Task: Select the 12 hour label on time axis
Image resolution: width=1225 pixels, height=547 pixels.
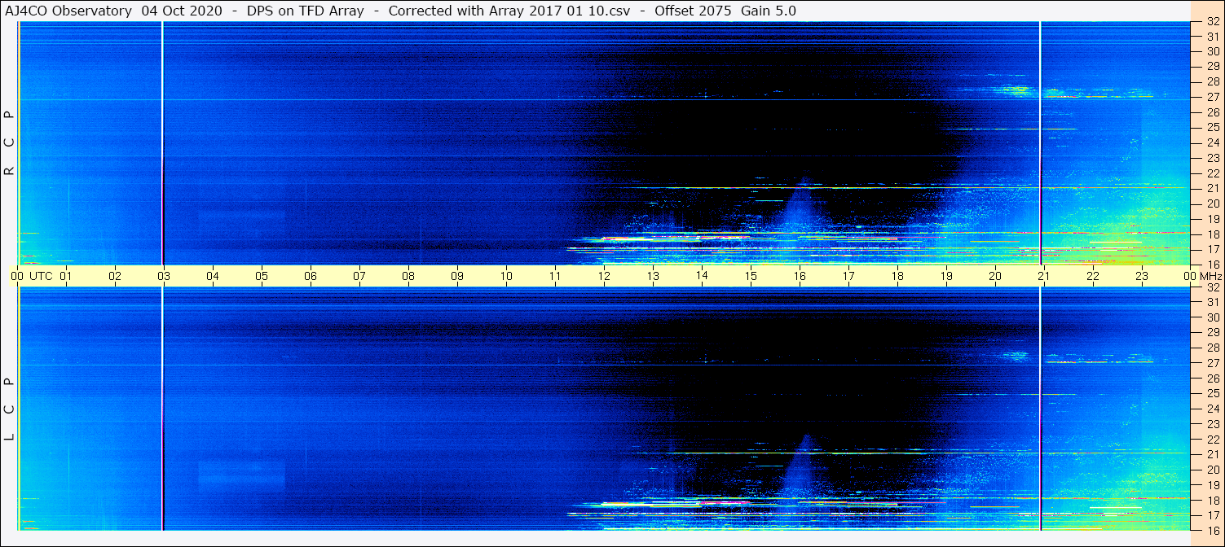Action: (x=604, y=276)
